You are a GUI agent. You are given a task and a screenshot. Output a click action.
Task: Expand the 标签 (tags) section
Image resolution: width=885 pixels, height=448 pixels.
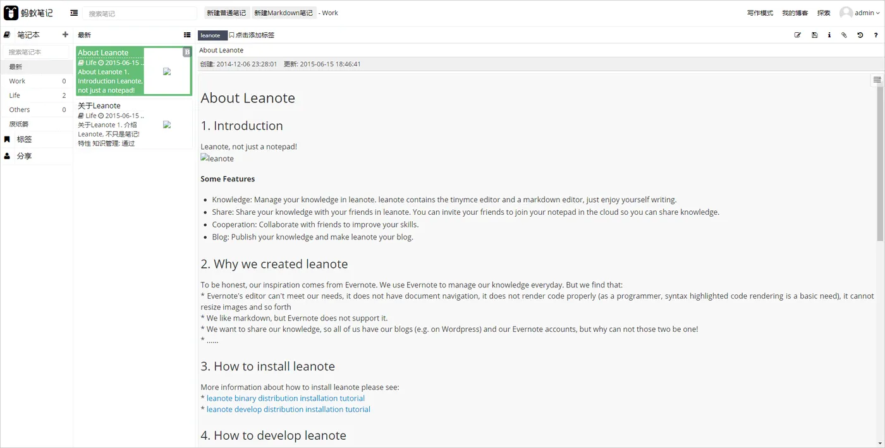pos(24,139)
